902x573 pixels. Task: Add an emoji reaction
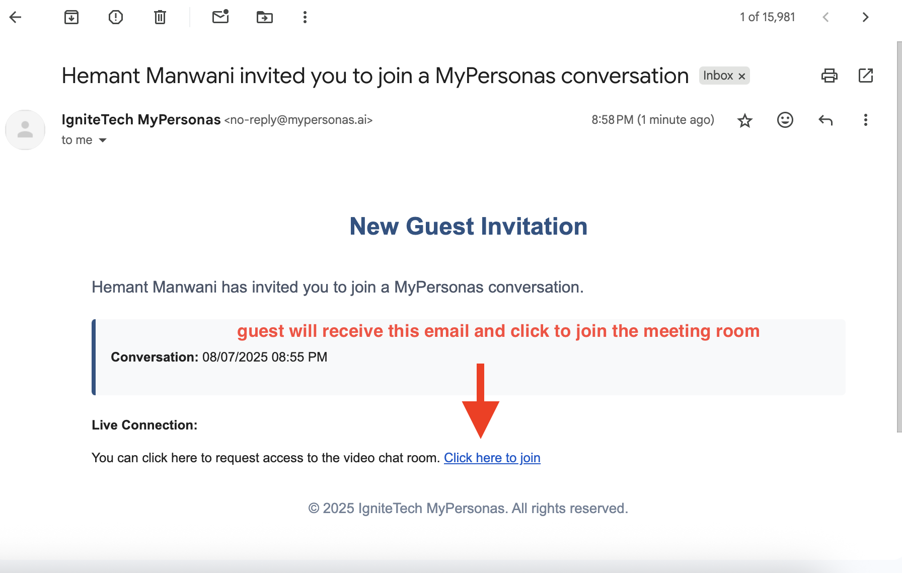pyautogui.click(x=785, y=120)
